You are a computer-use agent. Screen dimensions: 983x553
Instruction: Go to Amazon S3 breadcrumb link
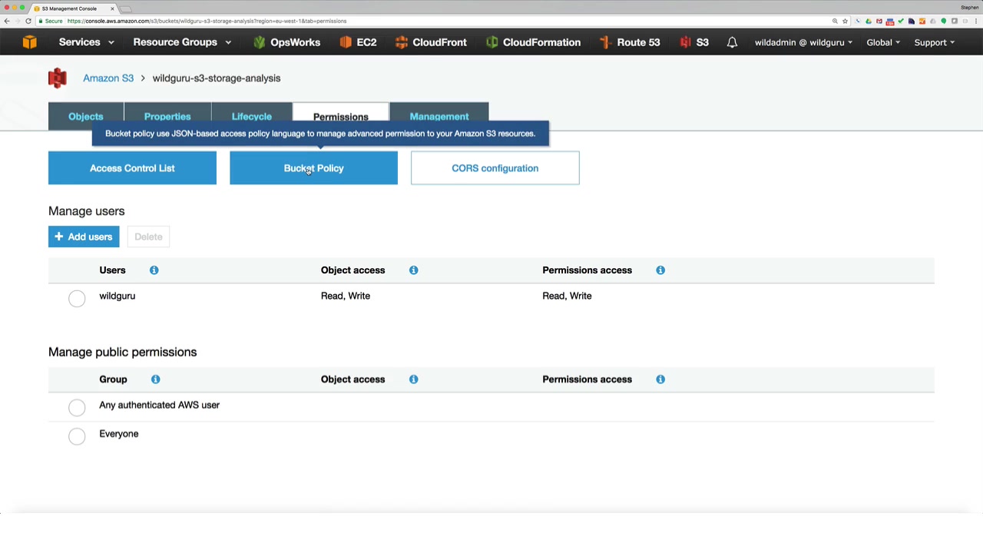click(108, 78)
